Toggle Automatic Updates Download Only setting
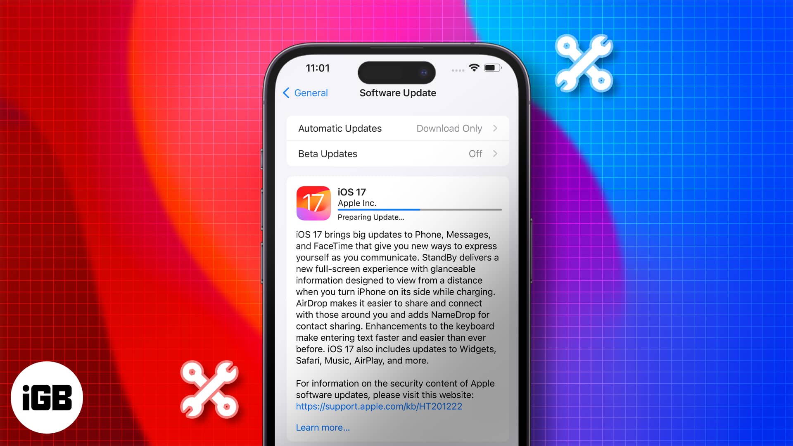Viewport: 793px width, 446px height. pos(397,128)
